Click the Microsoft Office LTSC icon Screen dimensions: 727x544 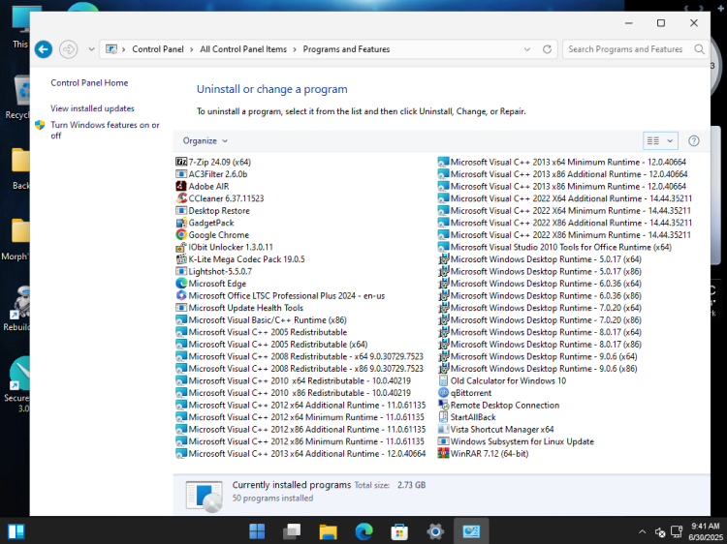(x=181, y=295)
